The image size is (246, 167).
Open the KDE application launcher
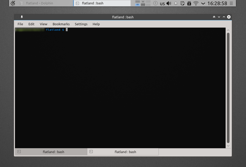pyautogui.click(x=13, y=3)
